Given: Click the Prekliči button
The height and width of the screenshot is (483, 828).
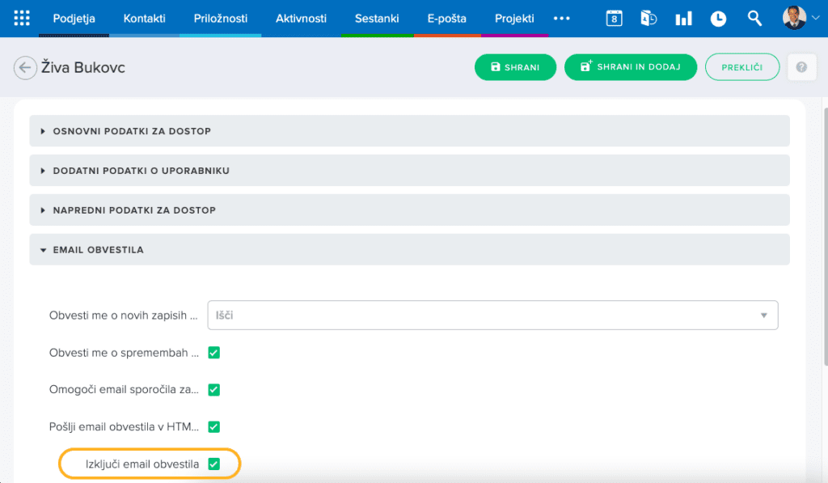Looking at the screenshot, I should click(x=741, y=67).
